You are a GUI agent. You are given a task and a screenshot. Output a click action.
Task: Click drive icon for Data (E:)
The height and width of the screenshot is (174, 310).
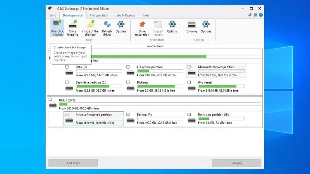pyautogui.click(x=69, y=73)
